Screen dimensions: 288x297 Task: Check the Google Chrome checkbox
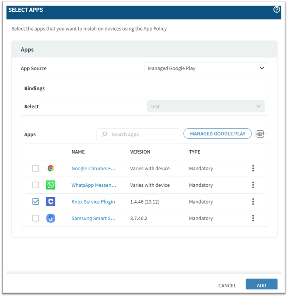pyautogui.click(x=35, y=168)
